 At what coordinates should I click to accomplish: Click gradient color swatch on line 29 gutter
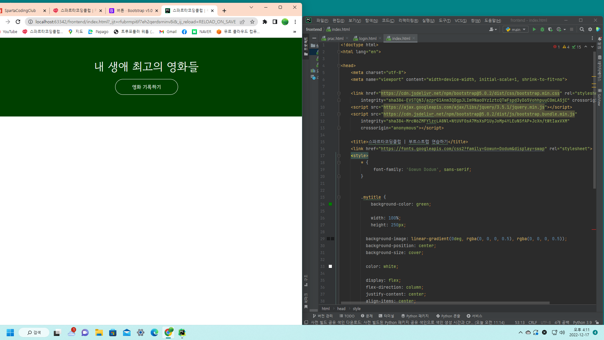(330, 239)
